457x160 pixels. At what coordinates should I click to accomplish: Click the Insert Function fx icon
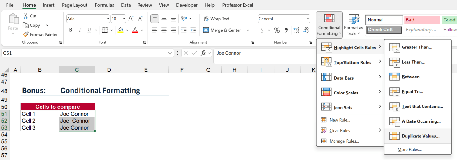(x=203, y=53)
